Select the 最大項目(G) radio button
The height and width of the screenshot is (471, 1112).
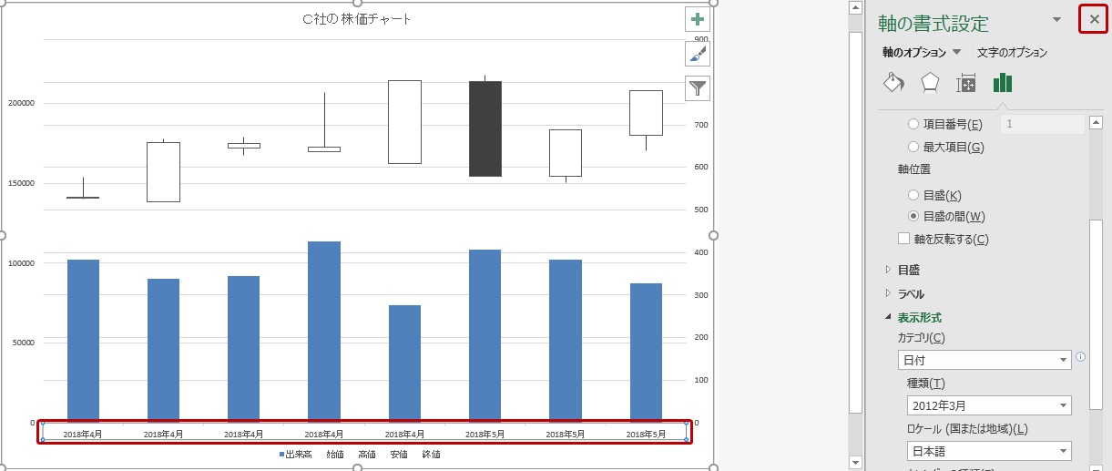click(x=913, y=147)
